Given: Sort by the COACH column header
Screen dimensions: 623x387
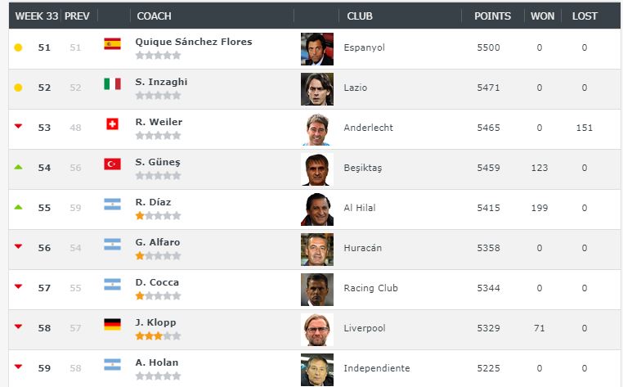Looking at the screenshot, I should click(x=155, y=16).
